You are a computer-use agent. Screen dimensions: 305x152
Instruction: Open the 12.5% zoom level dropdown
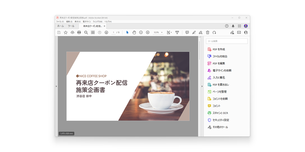coord(158,32)
